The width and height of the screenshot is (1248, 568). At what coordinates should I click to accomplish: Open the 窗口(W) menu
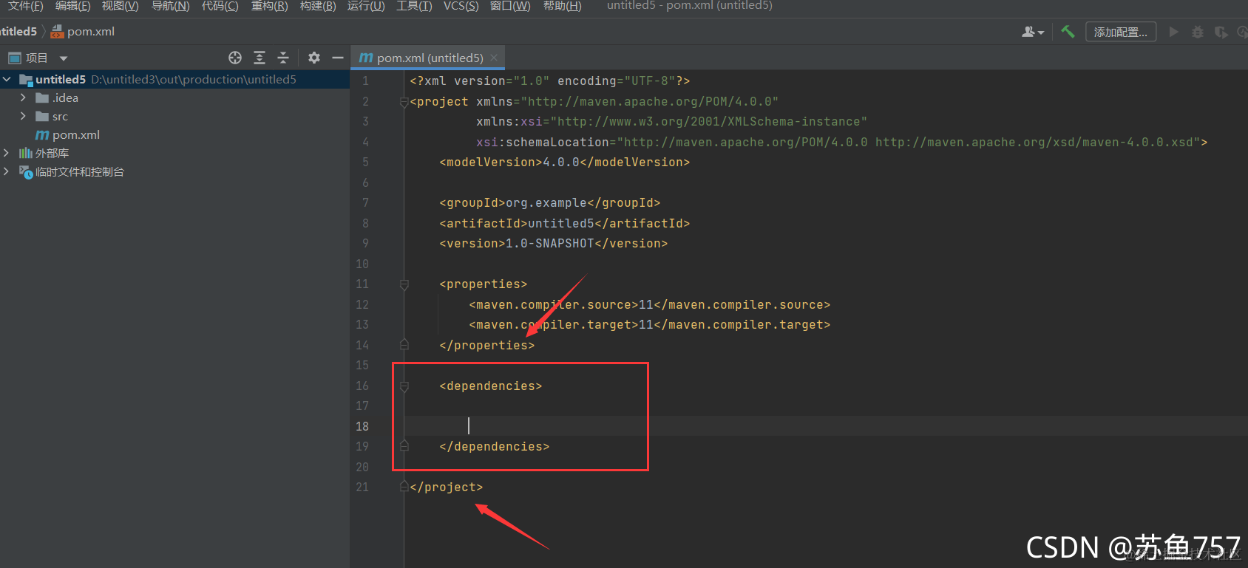click(x=510, y=6)
